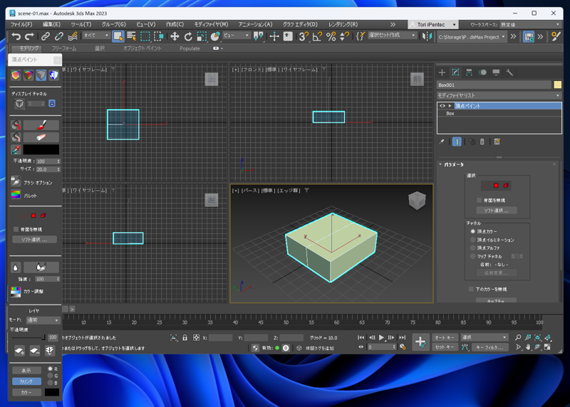570x407 pixels.
Task: Open Select by Name list icon
Action: 132,36
